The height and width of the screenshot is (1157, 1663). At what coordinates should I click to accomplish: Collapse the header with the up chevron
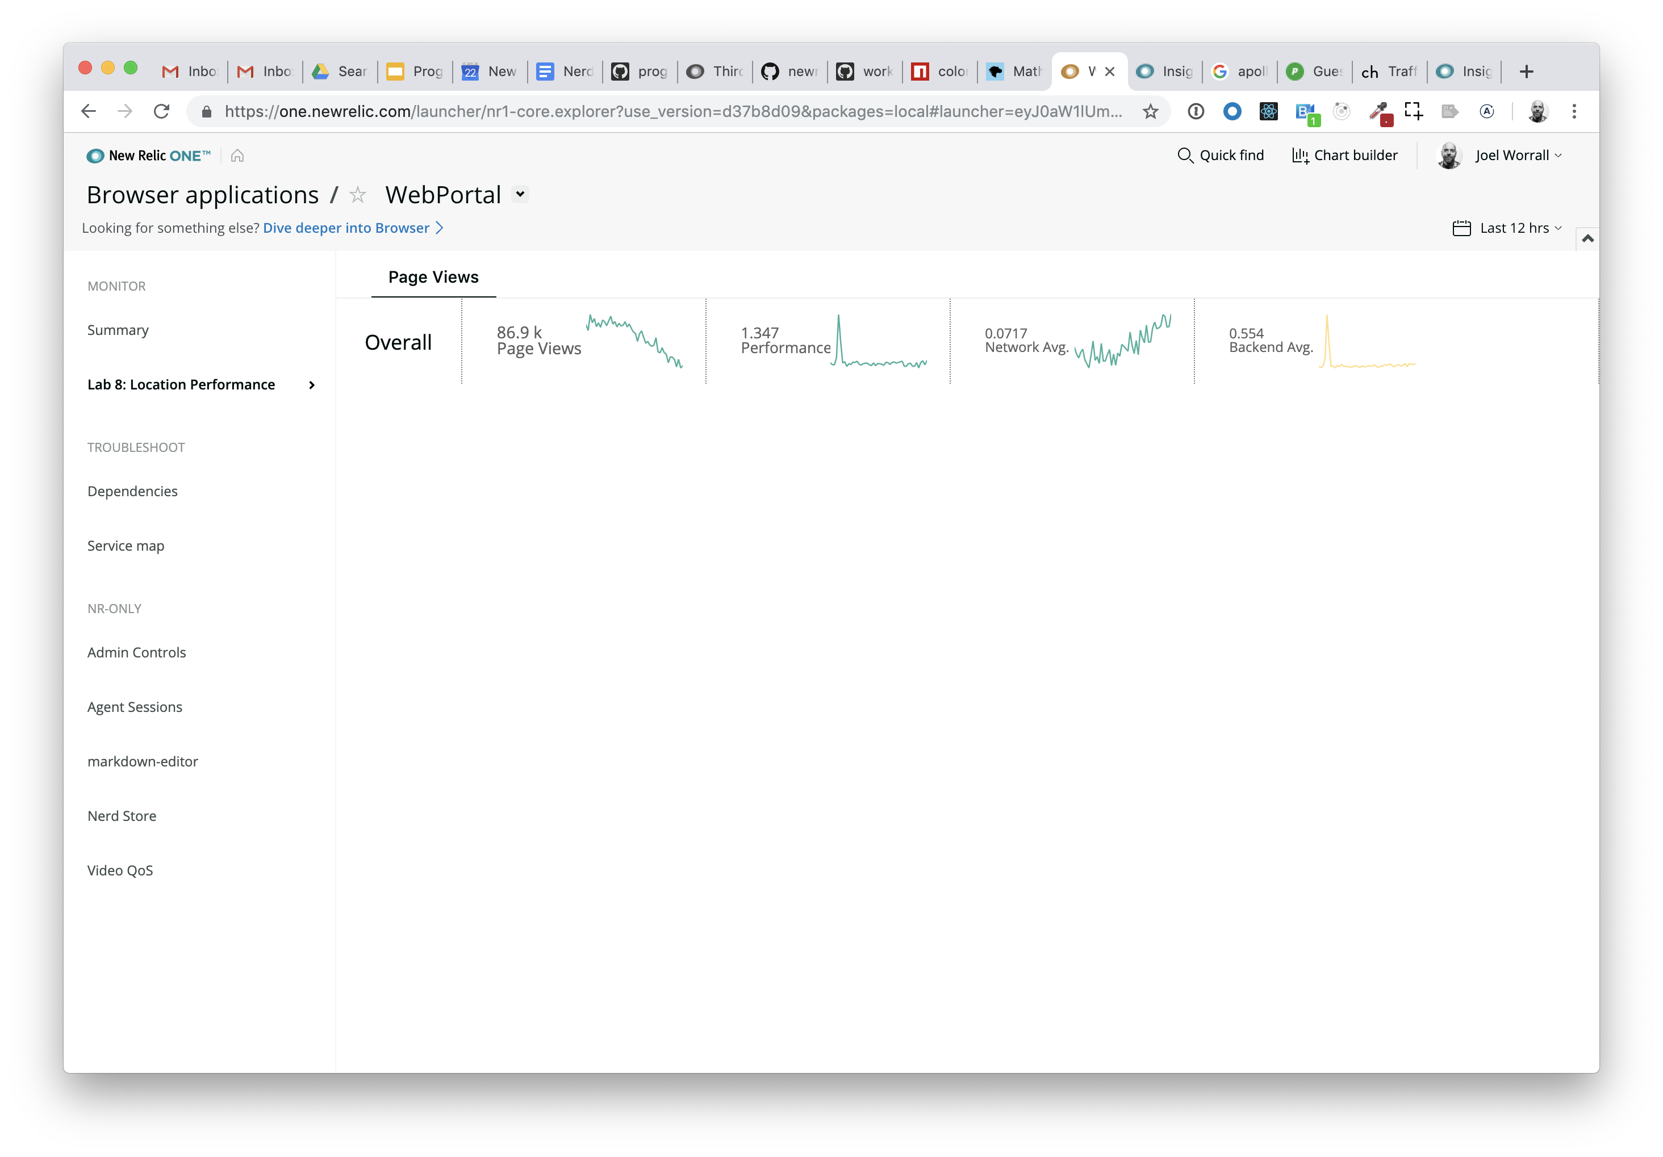[1587, 238]
